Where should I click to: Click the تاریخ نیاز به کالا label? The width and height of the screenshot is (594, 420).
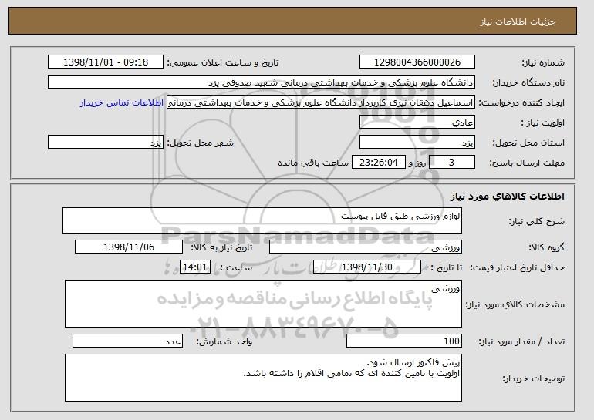(221, 247)
